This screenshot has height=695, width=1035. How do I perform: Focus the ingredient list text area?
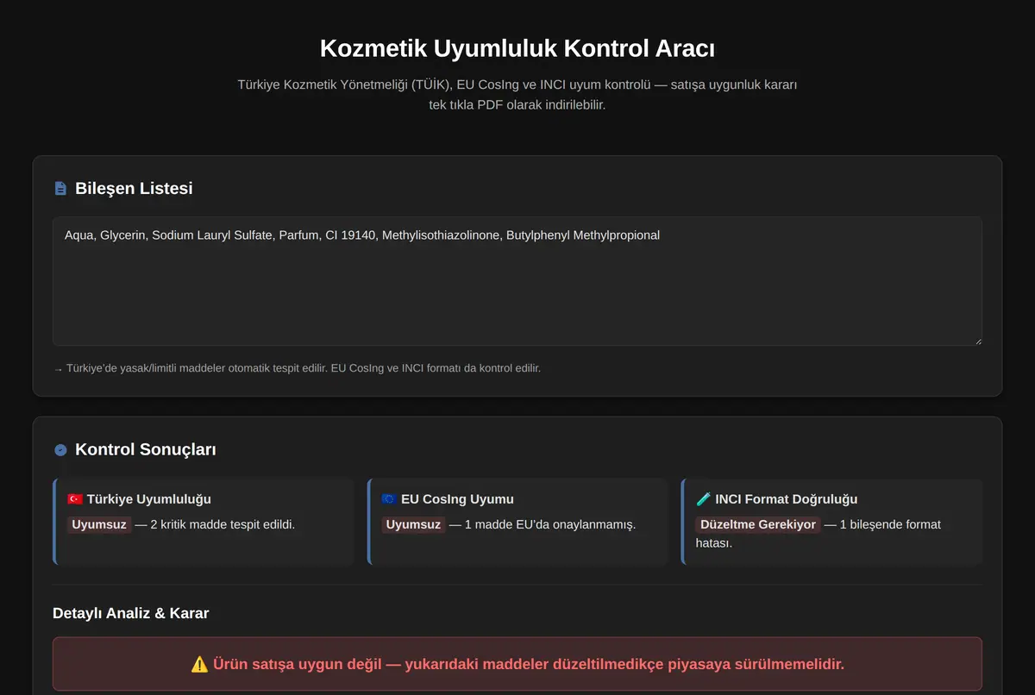(517, 281)
